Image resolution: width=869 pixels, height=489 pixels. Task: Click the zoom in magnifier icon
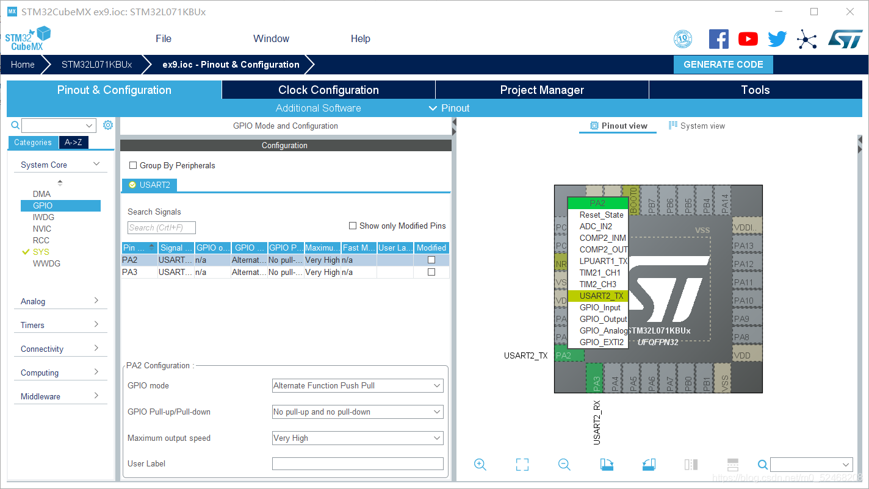[480, 465]
